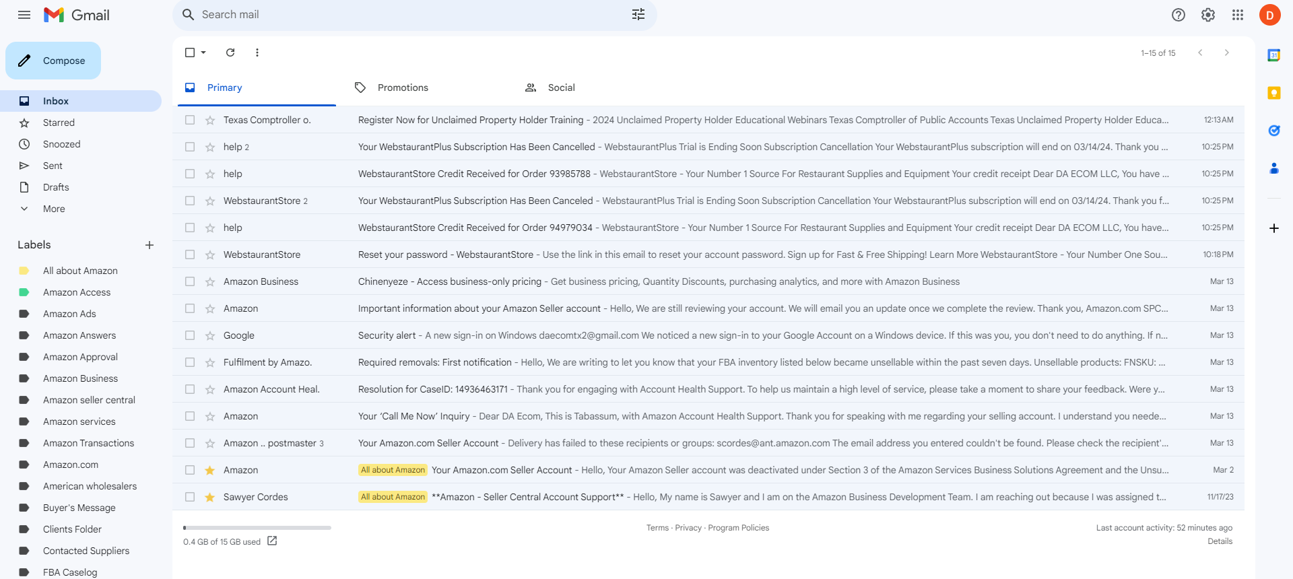Open the Google account avatar D
This screenshot has height=579, width=1293.
(1270, 15)
